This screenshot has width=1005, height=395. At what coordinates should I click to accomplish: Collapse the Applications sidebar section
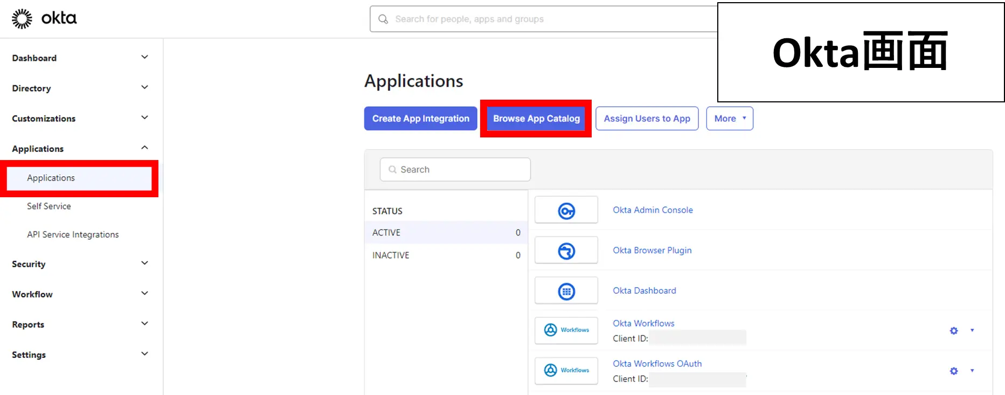(x=144, y=148)
